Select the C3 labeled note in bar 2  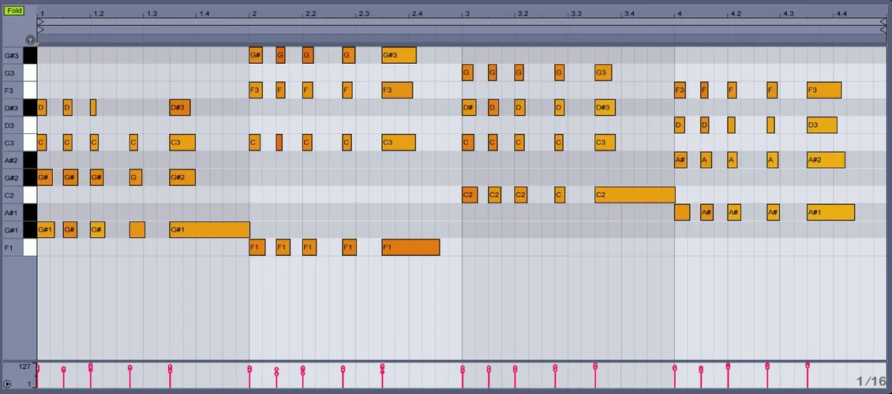[x=399, y=143]
